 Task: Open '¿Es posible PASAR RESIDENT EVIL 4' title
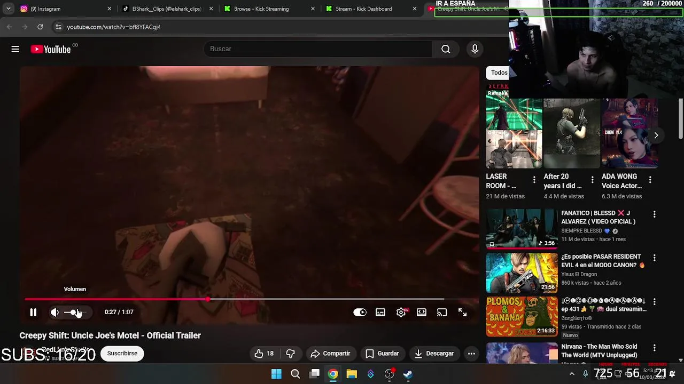(x=603, y=261)
